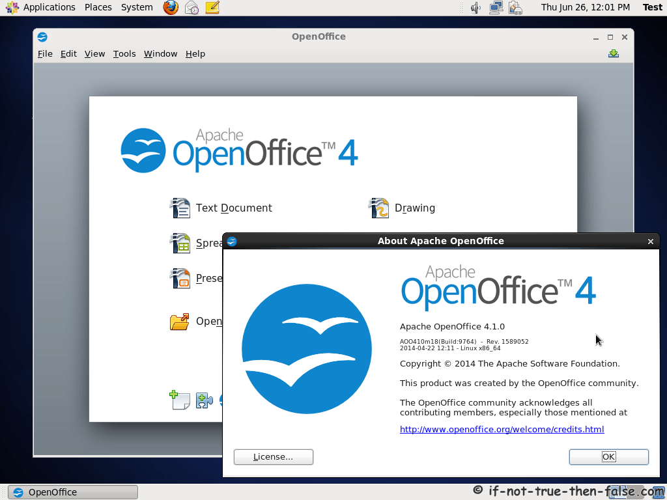Click the Copyright 2014 Apache Software Foundation text
The width and height of the screenshot is (667, 500).
click(509, 363)
